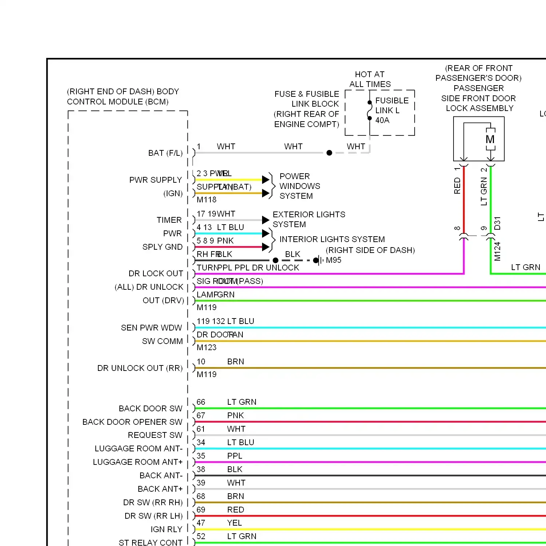Click the black ground wire leading to M95
Viewport: 546px width, 546px height.
point(255,260)
